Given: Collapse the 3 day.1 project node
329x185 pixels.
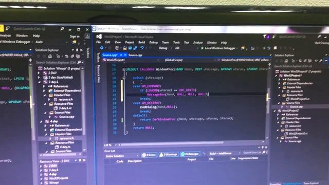Looking at the screenshot, I should pyautogui.click(x=40, y=82).
